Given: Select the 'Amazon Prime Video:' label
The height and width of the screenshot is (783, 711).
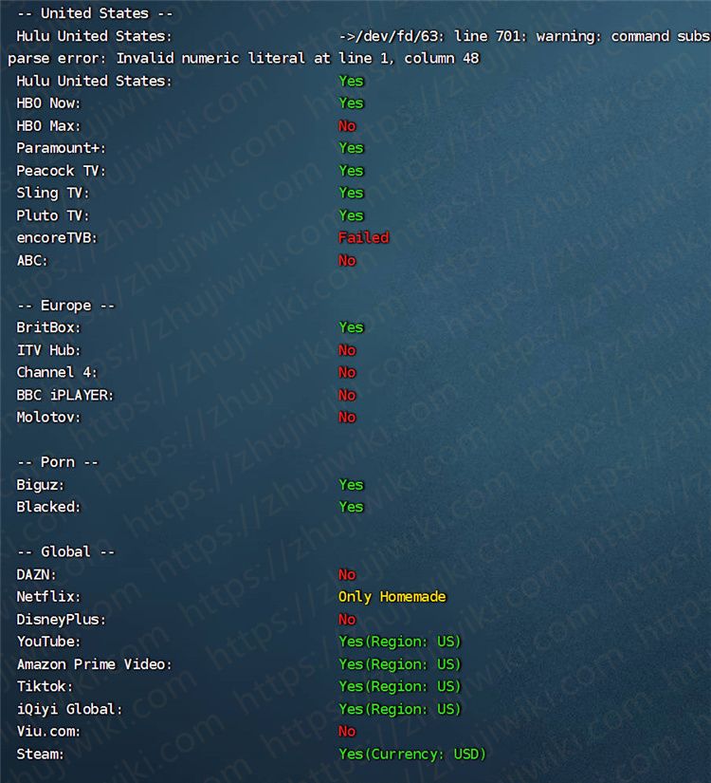Looking at the screenshot, I should pos(94,664).
